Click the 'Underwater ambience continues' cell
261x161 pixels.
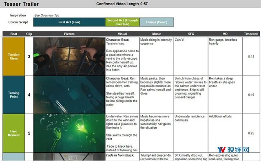click(191, 133)
